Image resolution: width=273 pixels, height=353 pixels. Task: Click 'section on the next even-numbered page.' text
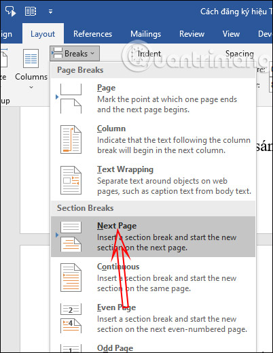tap(172, 329)
